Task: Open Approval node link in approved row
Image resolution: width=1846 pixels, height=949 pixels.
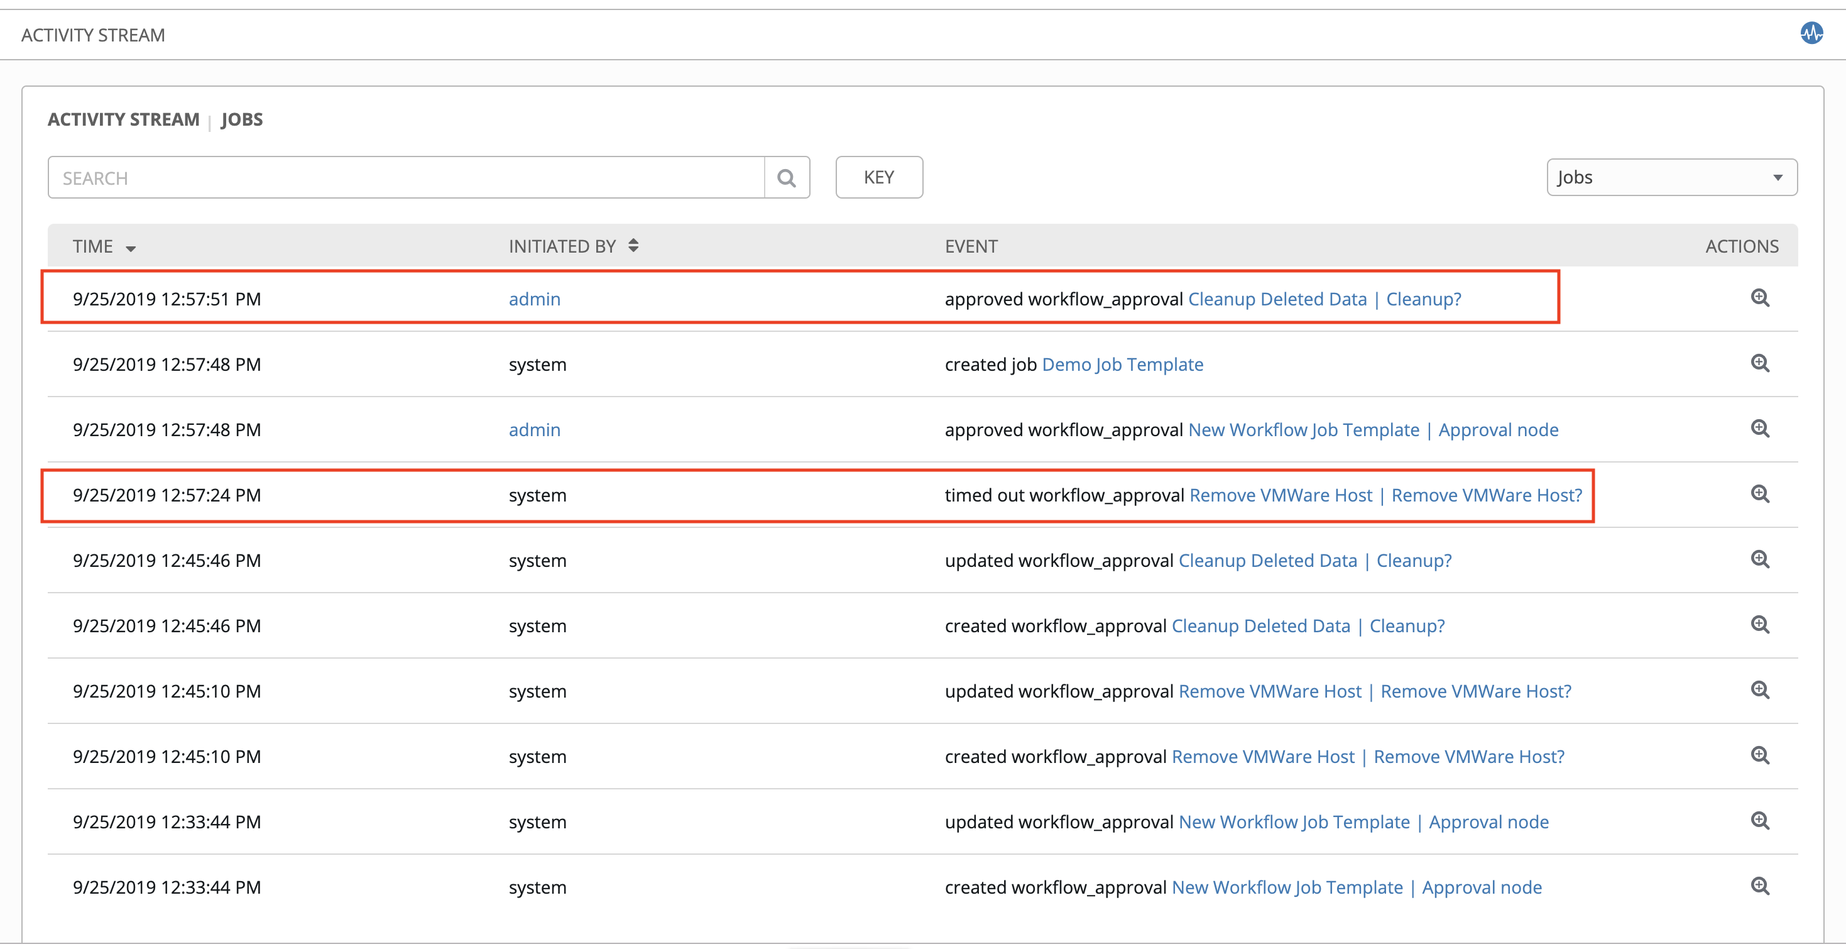Action: (x=1499, y=430)
